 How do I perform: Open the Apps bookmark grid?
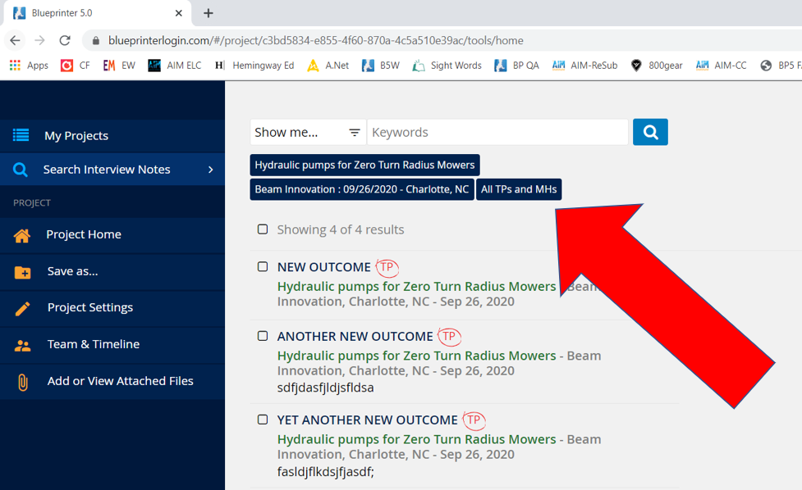29,66
